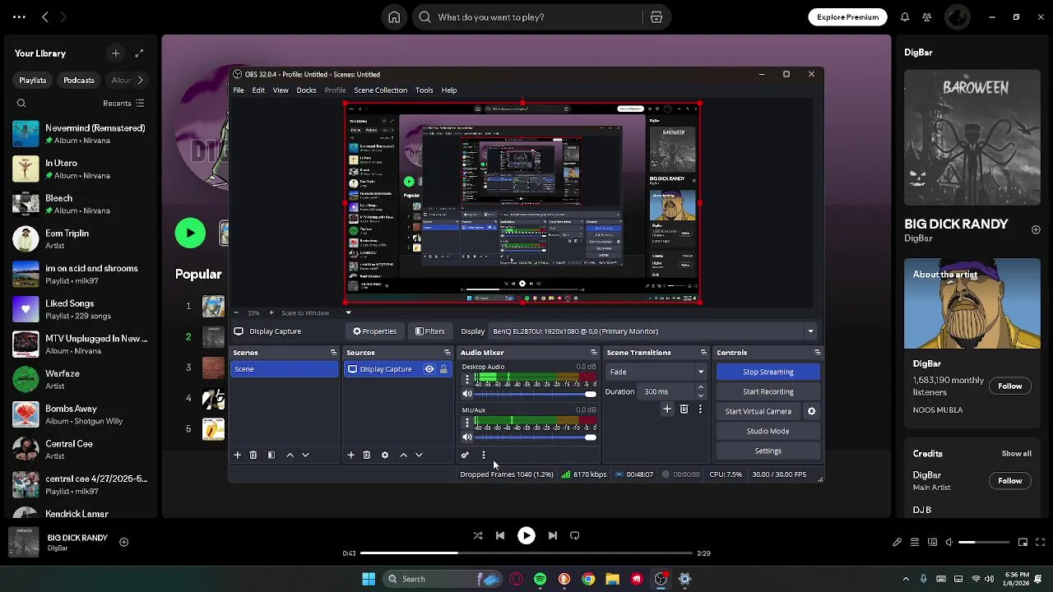Open Display monitor dropdown in OBS

tap(810, 331)
